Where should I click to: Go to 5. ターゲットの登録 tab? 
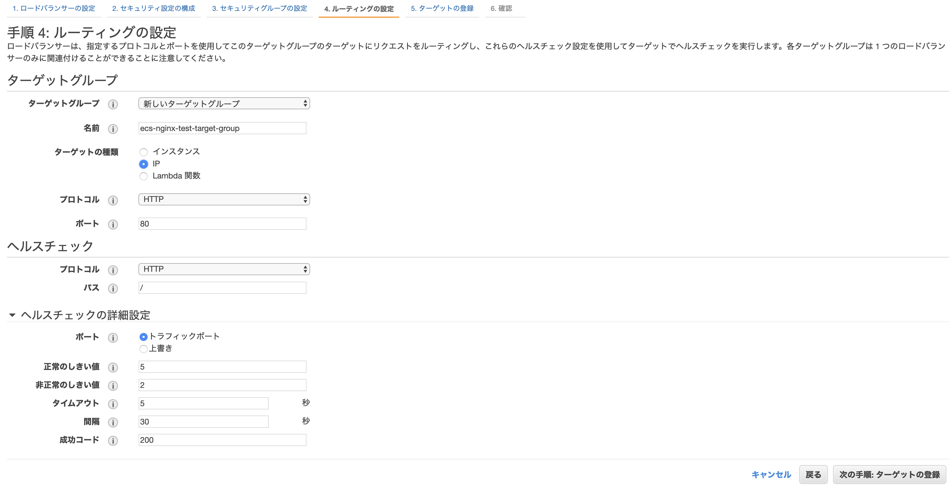tap(442, 9)
